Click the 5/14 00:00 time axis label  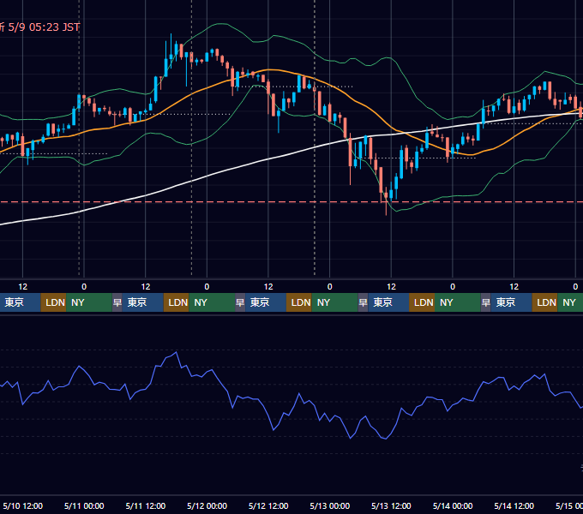[x=453, y=505]
